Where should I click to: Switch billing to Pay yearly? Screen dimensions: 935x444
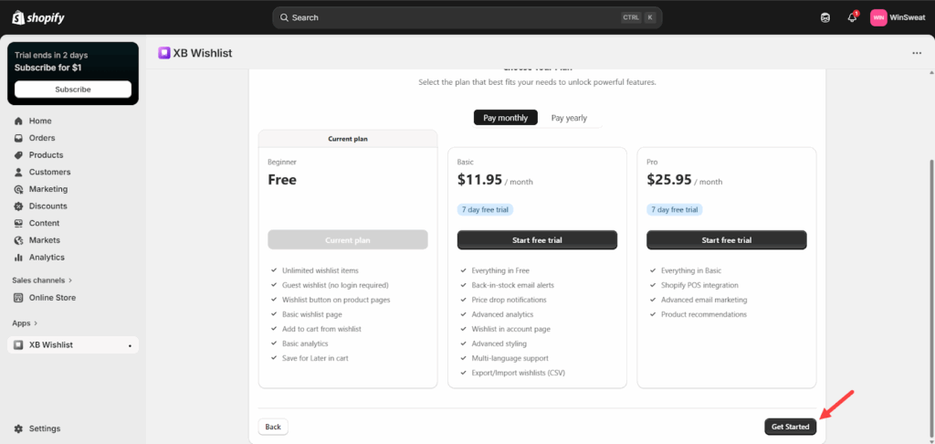(x=569, y=118)
